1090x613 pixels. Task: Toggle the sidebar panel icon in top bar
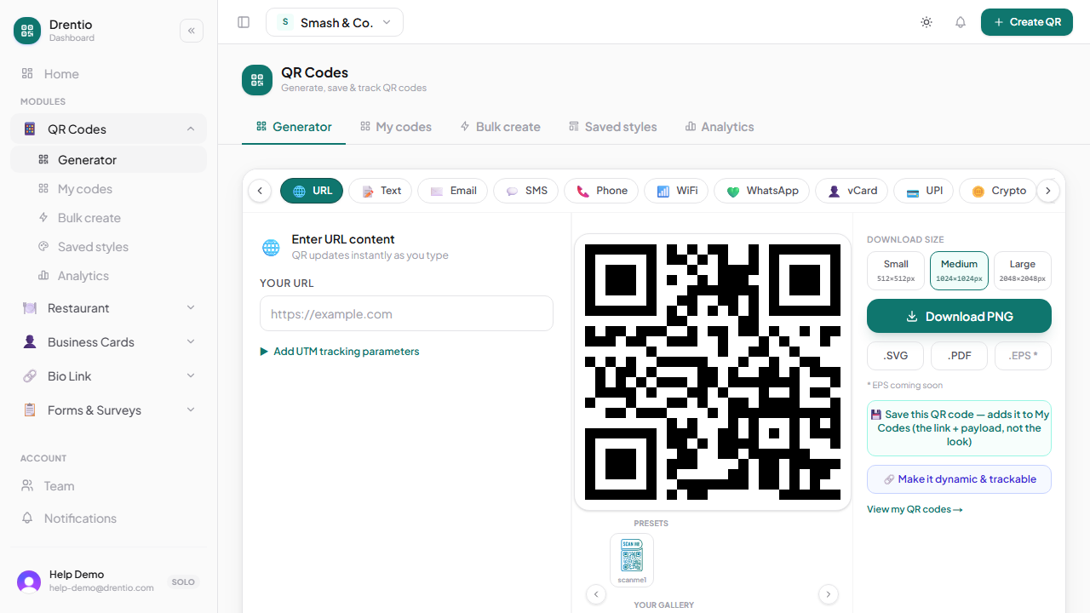coord(244,22)
